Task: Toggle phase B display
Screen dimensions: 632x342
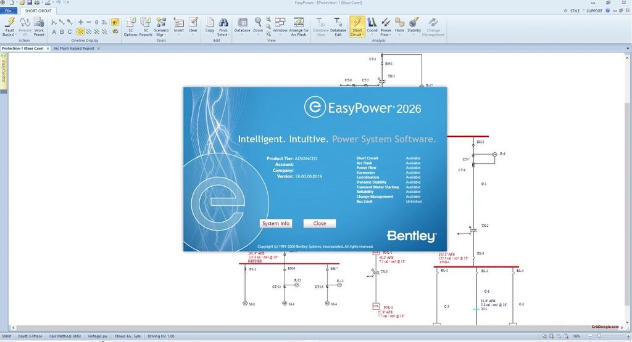Action: 62,32
